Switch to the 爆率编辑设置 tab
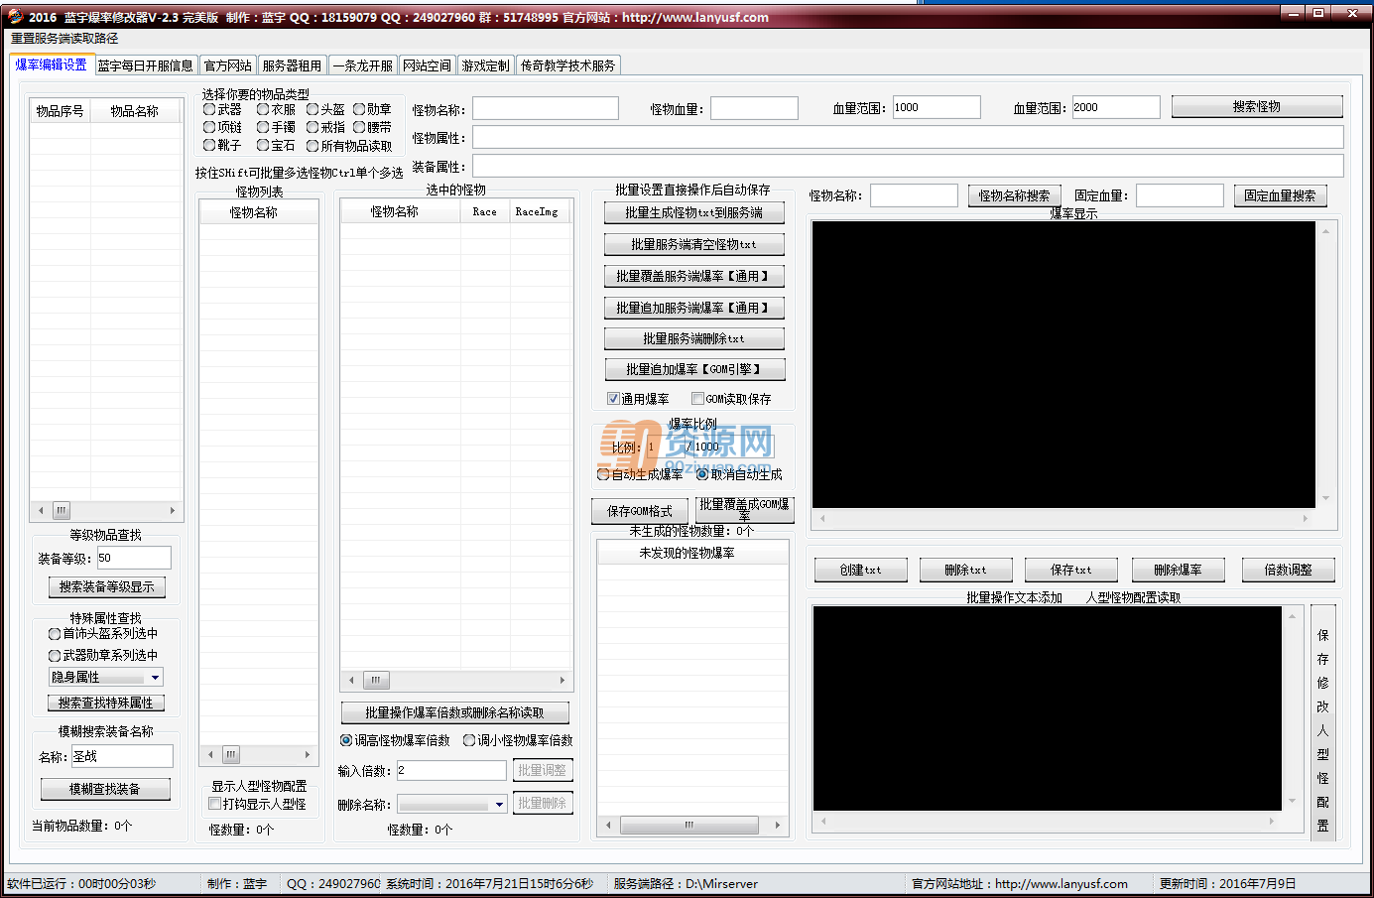The image size is (1374, 898). click(x=52, y=64)
